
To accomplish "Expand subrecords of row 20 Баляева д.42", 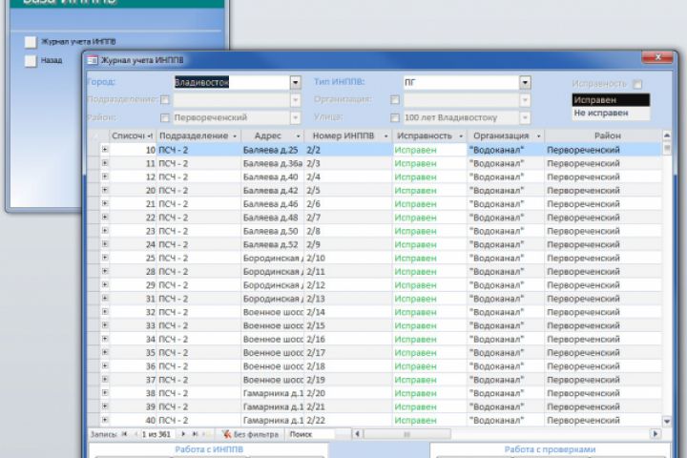I will click(x=105, y=190).
